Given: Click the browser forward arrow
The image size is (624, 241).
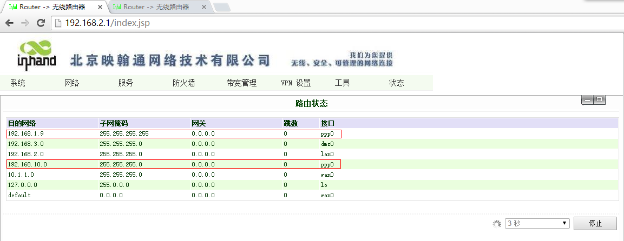Looking at the screenshot, I should pyautogui.click(x=25, y=23).
